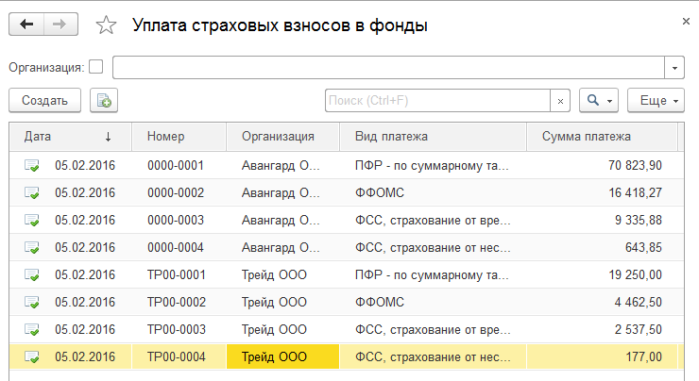The width and height of the screenshot is (699, 381).
Task: Clear the search field with X
Action: 561,100
